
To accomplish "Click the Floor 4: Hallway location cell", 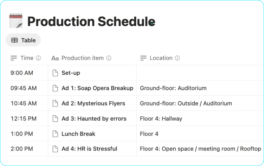I will 161,119.
